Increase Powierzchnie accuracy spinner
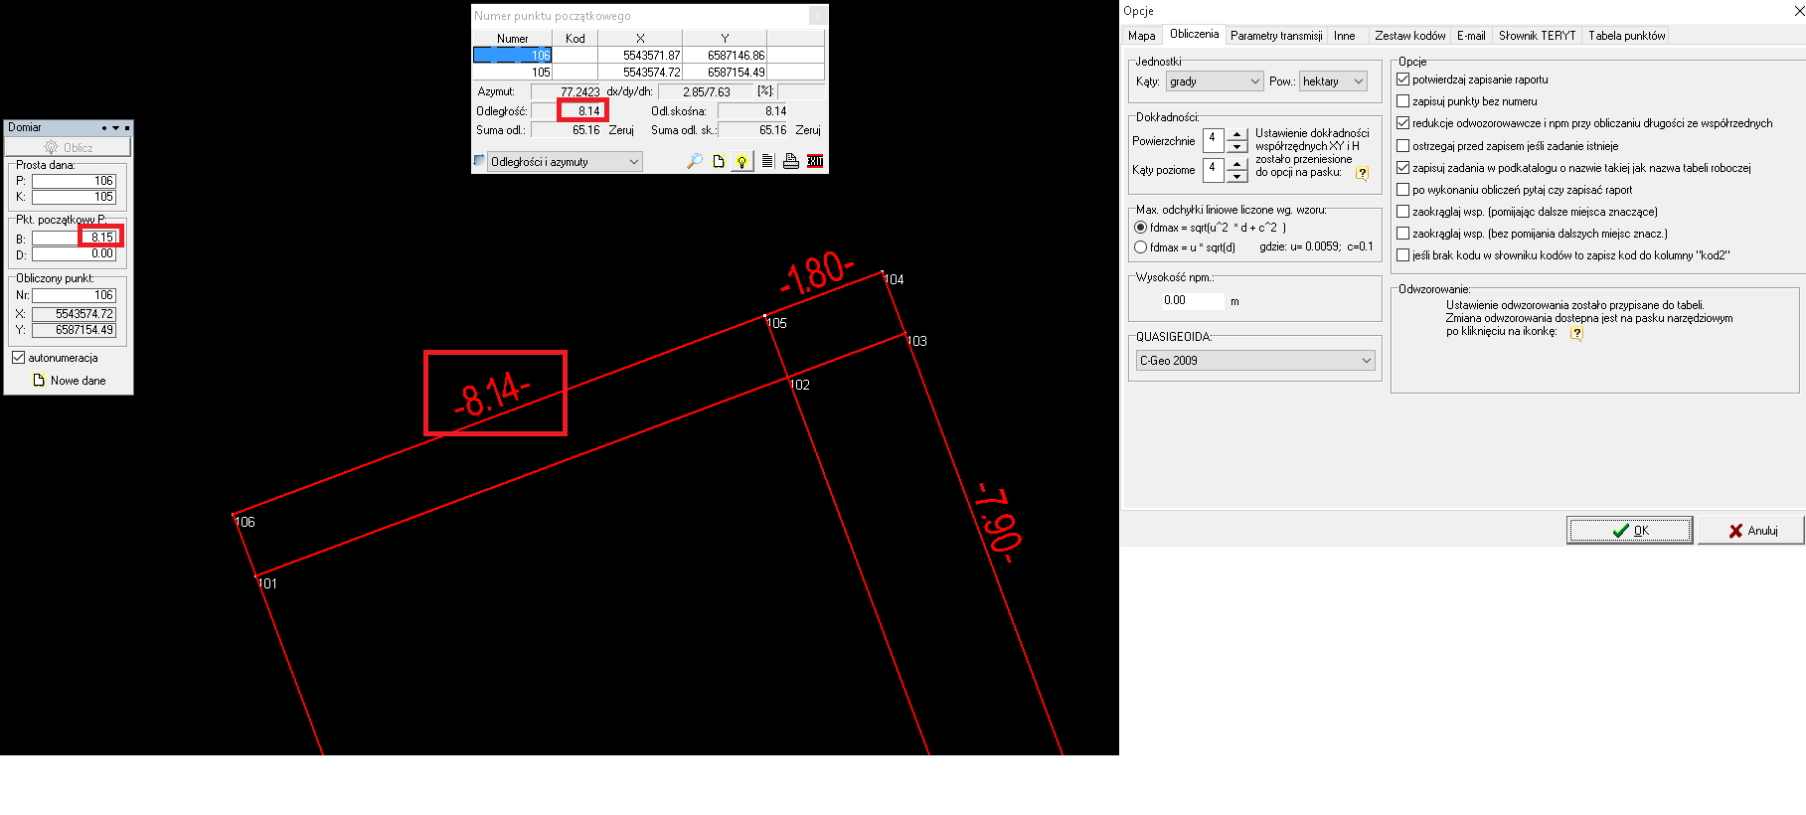This screenshot has height=815, width=1806. (1237, 134)
